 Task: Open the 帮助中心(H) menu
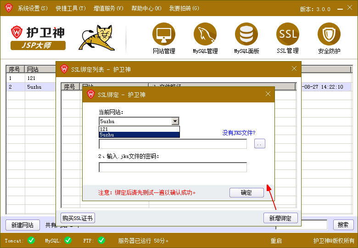coord(146,8)
